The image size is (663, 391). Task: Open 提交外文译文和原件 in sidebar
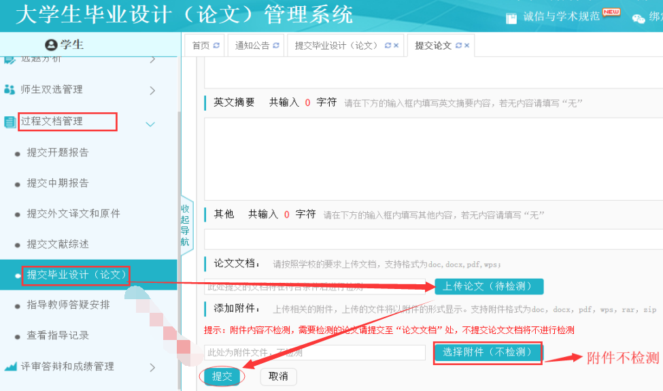click(73, 214)
